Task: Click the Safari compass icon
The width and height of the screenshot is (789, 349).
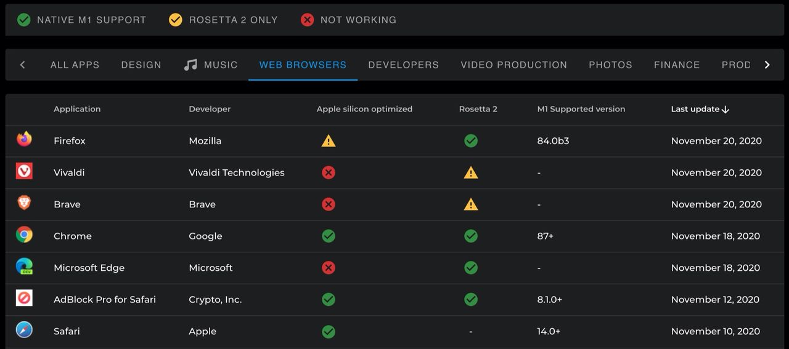Action: (24, 331)
